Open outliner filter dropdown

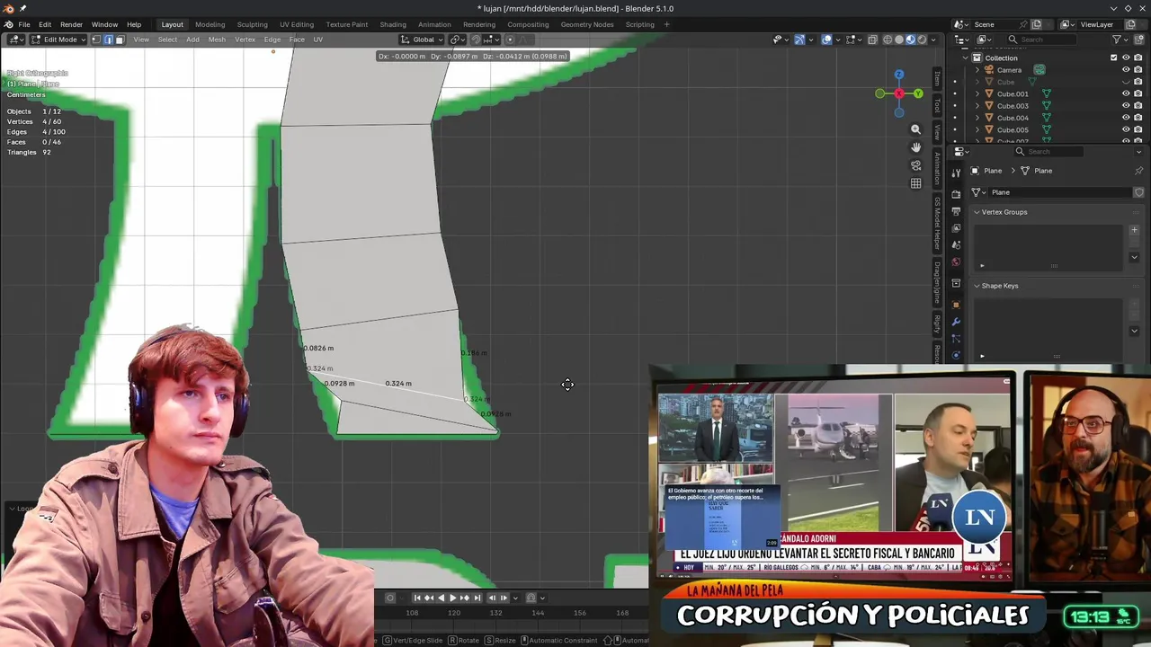click(x=1120, y=40)
